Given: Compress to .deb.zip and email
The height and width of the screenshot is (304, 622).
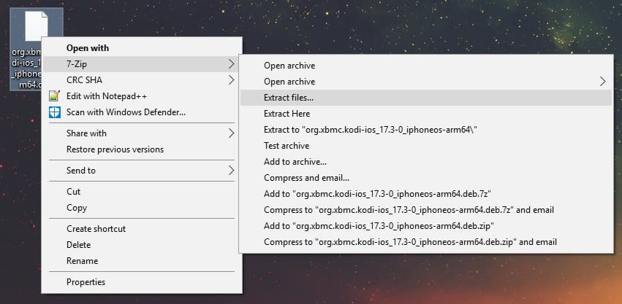Looking at the screenshot, I should tap(426, 242).
